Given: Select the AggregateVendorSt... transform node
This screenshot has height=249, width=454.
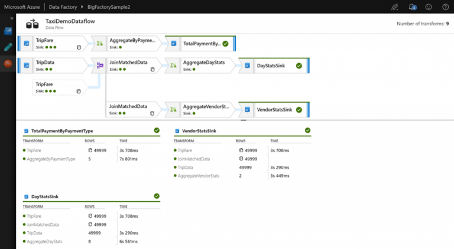Looking at the screenshot, I should point(200,110).
